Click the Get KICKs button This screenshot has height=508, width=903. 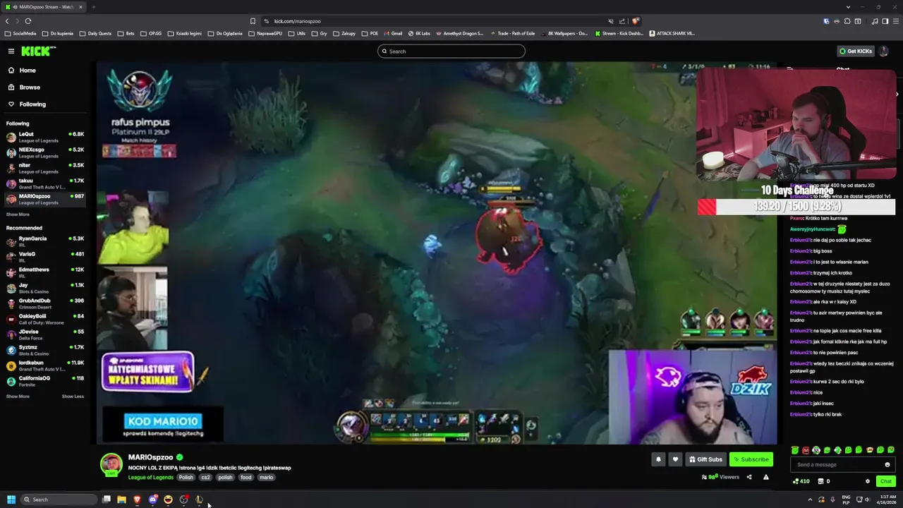[856, 52]
